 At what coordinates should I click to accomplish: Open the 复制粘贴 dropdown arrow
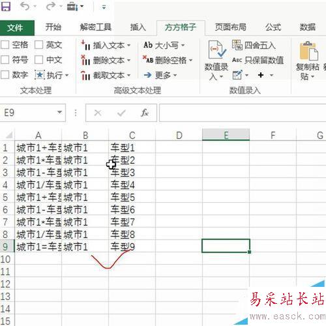tap(313, 76)
